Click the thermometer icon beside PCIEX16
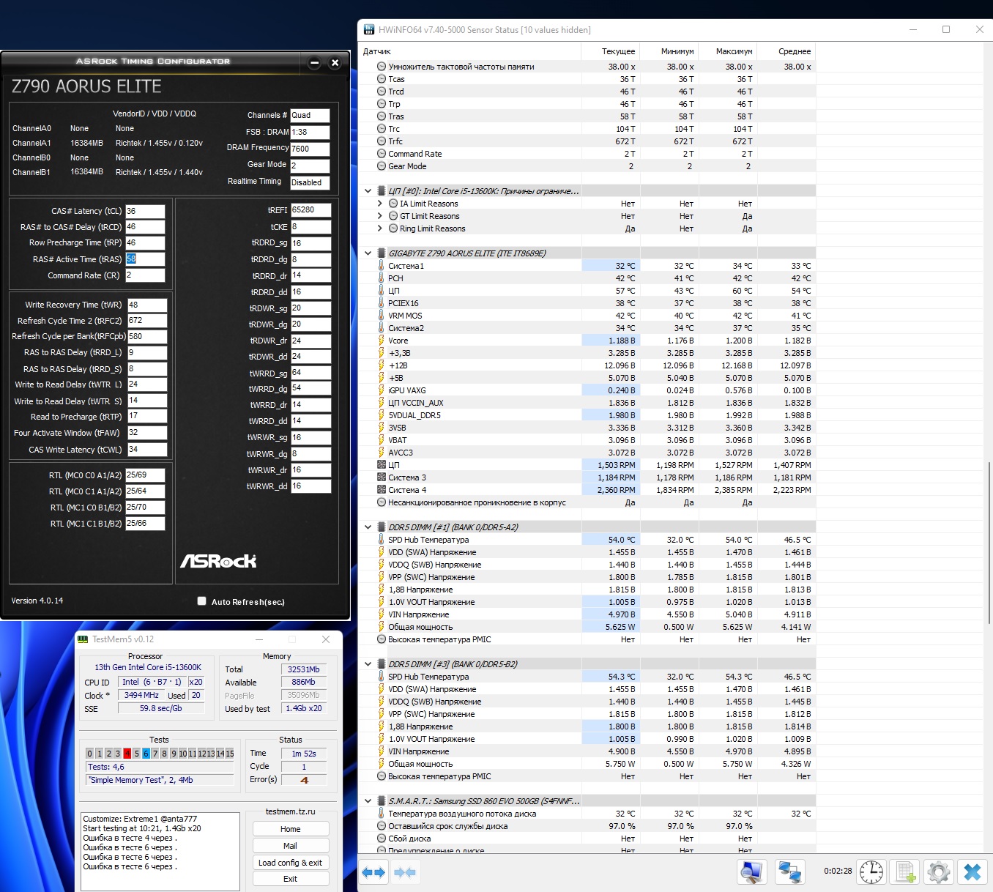 pos(381,303)
